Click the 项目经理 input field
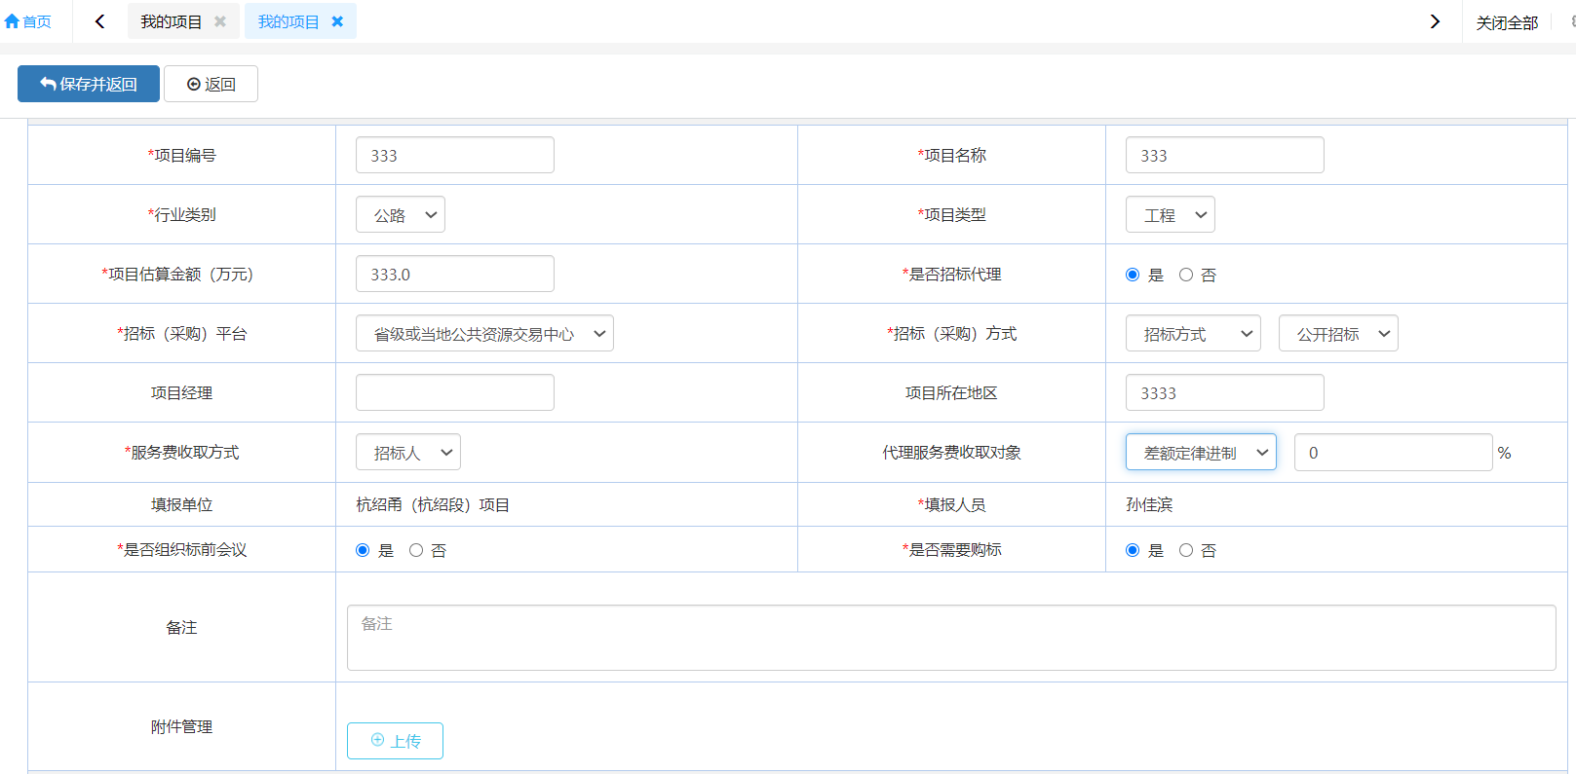The width and height of the screenshot is (1576, 774). [455, 393]
